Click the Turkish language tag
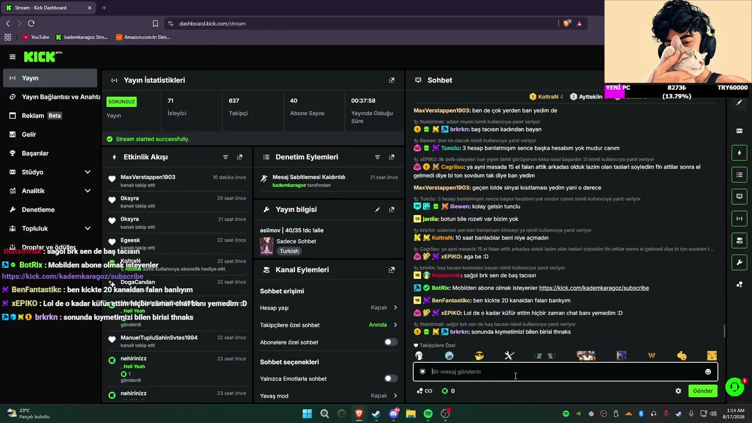Screen dimensions: 752x423 click(289, 251)
